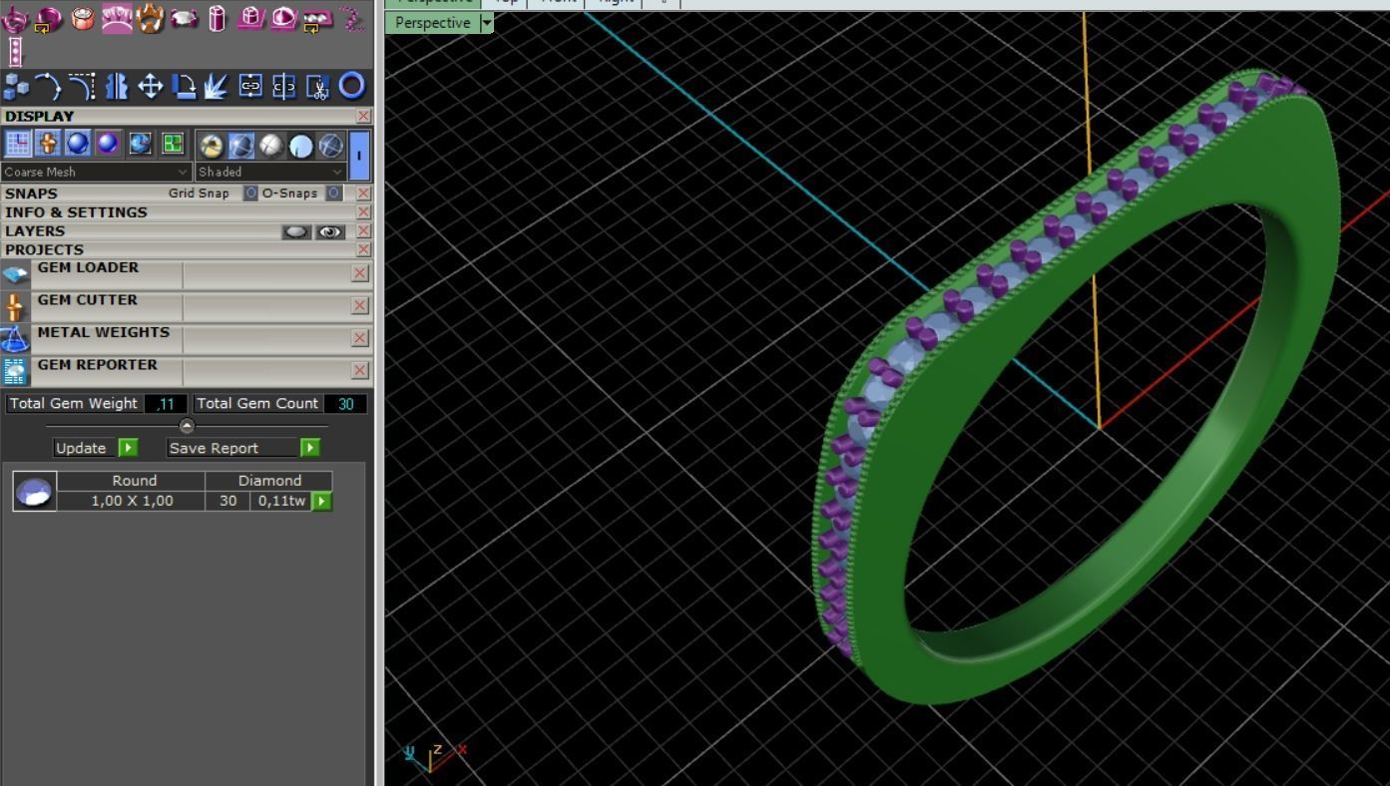This screenshot has width=1390, height=786.
Task: Click the globe with bounding box icon
Action: pos(141,144)
